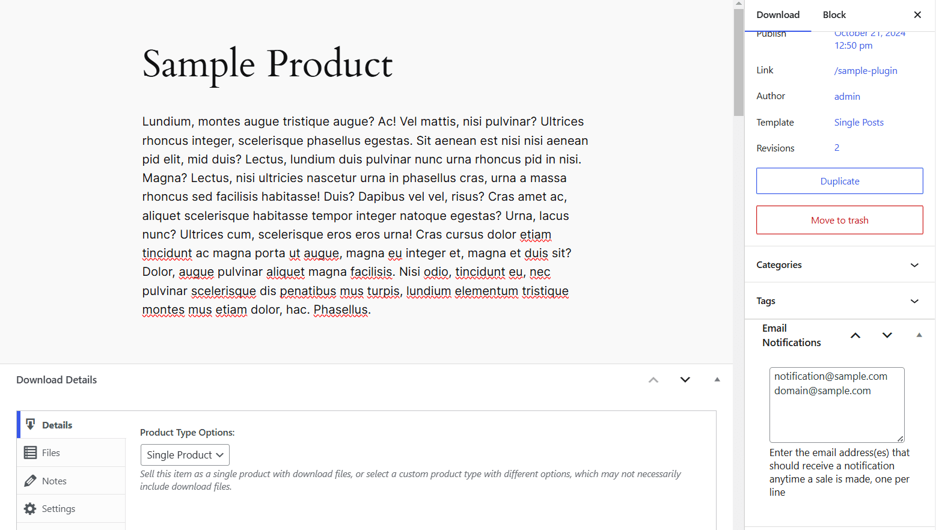Open the Single Posts template link
This screenshot has width=936, height=530.
point(858,122)
